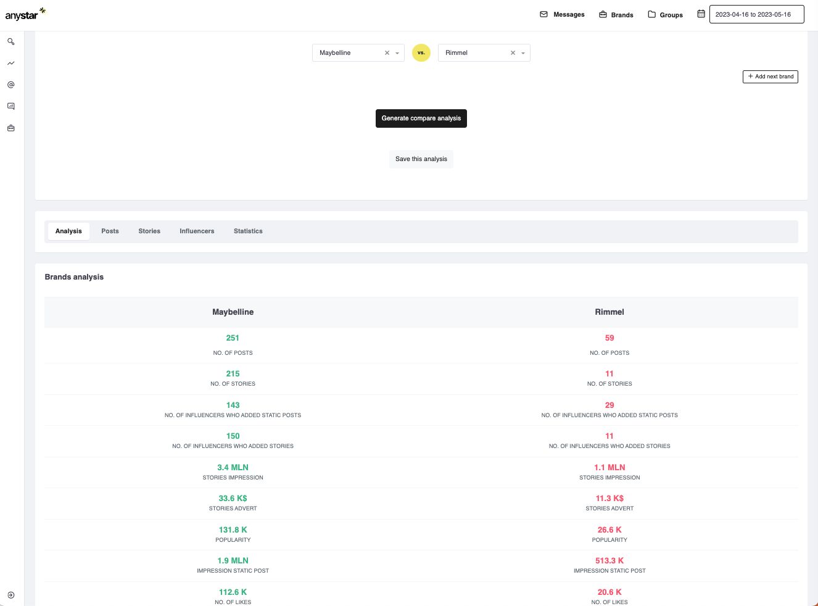Open the search icon in sidebar
The image size is (818, 606).
pos(11,42)
